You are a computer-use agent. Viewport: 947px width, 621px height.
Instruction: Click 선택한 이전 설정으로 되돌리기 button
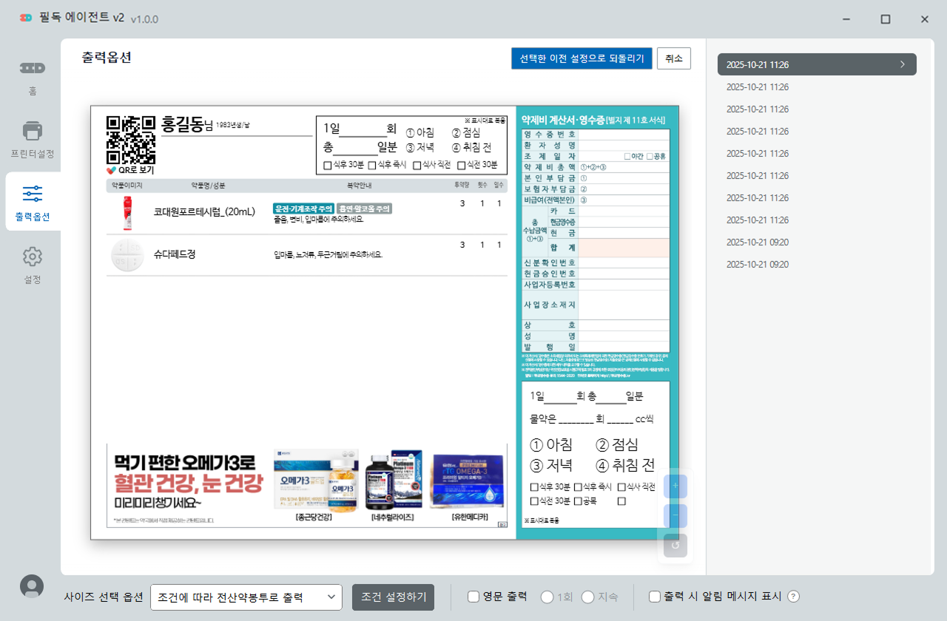[x=582, y=58]
